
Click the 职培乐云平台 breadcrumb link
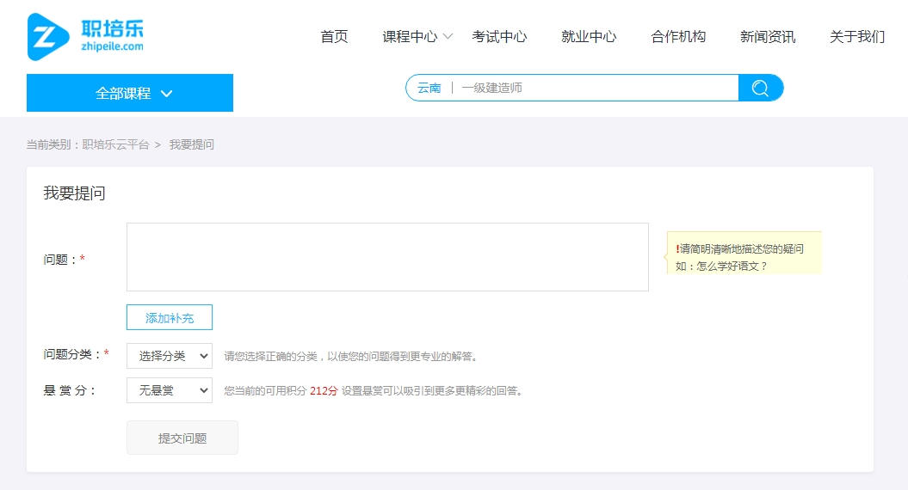[116, 144]
